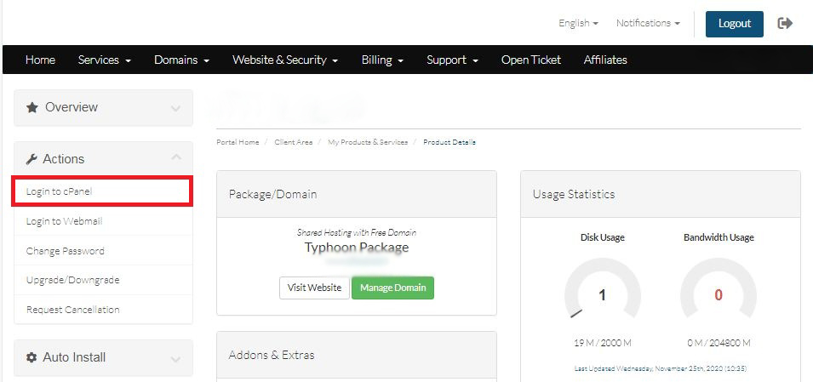Click the Visit Website button
This screenshot has height=382, width=813.
click(x=314, y=288)
